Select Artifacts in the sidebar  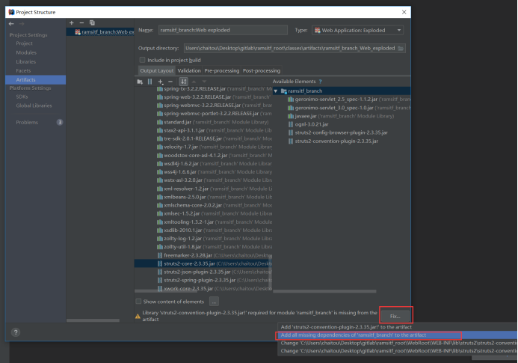pyautogui.click(x=35, y=80)
